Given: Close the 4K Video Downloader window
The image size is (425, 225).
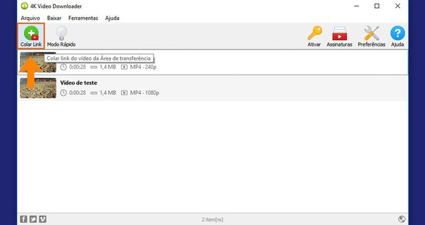Looking at the screenshot, I should click(x=398, y=6).
